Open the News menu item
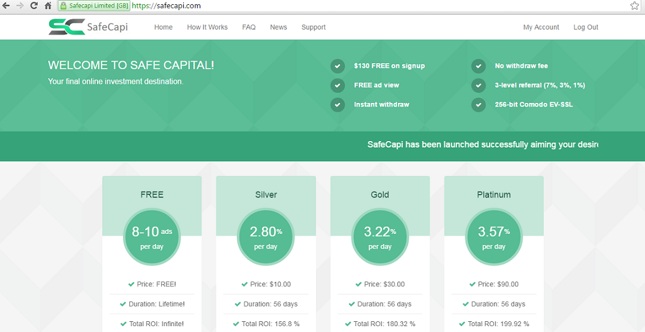 (x=278, y=27)
